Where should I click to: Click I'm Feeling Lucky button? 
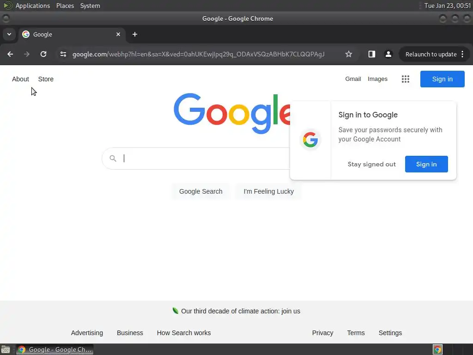268,191
